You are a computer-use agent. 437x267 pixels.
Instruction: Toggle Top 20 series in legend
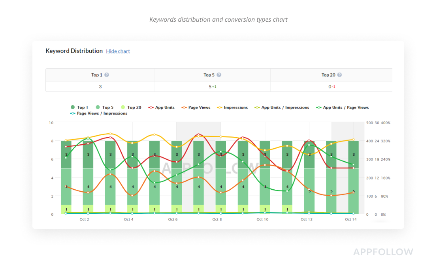tap(131, 107)
